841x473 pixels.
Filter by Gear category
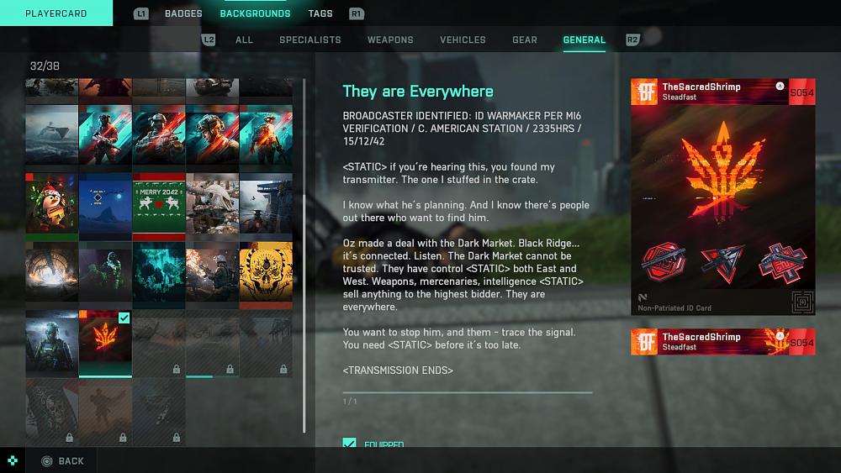coord(525,39)
